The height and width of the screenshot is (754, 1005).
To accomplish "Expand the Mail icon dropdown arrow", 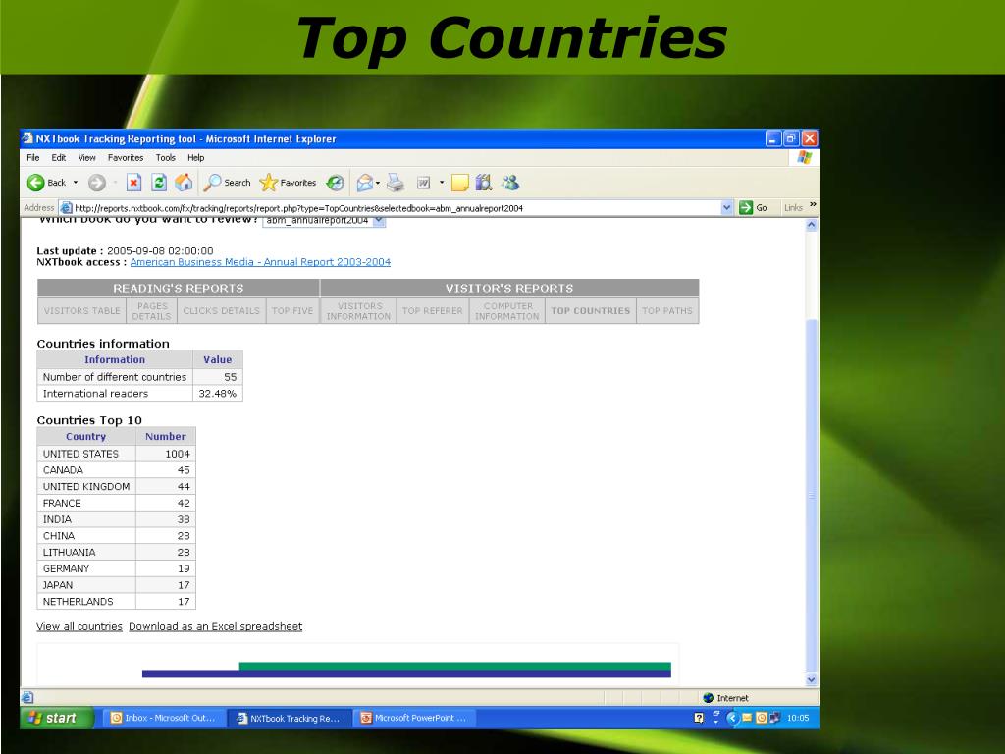I will 378,183.
